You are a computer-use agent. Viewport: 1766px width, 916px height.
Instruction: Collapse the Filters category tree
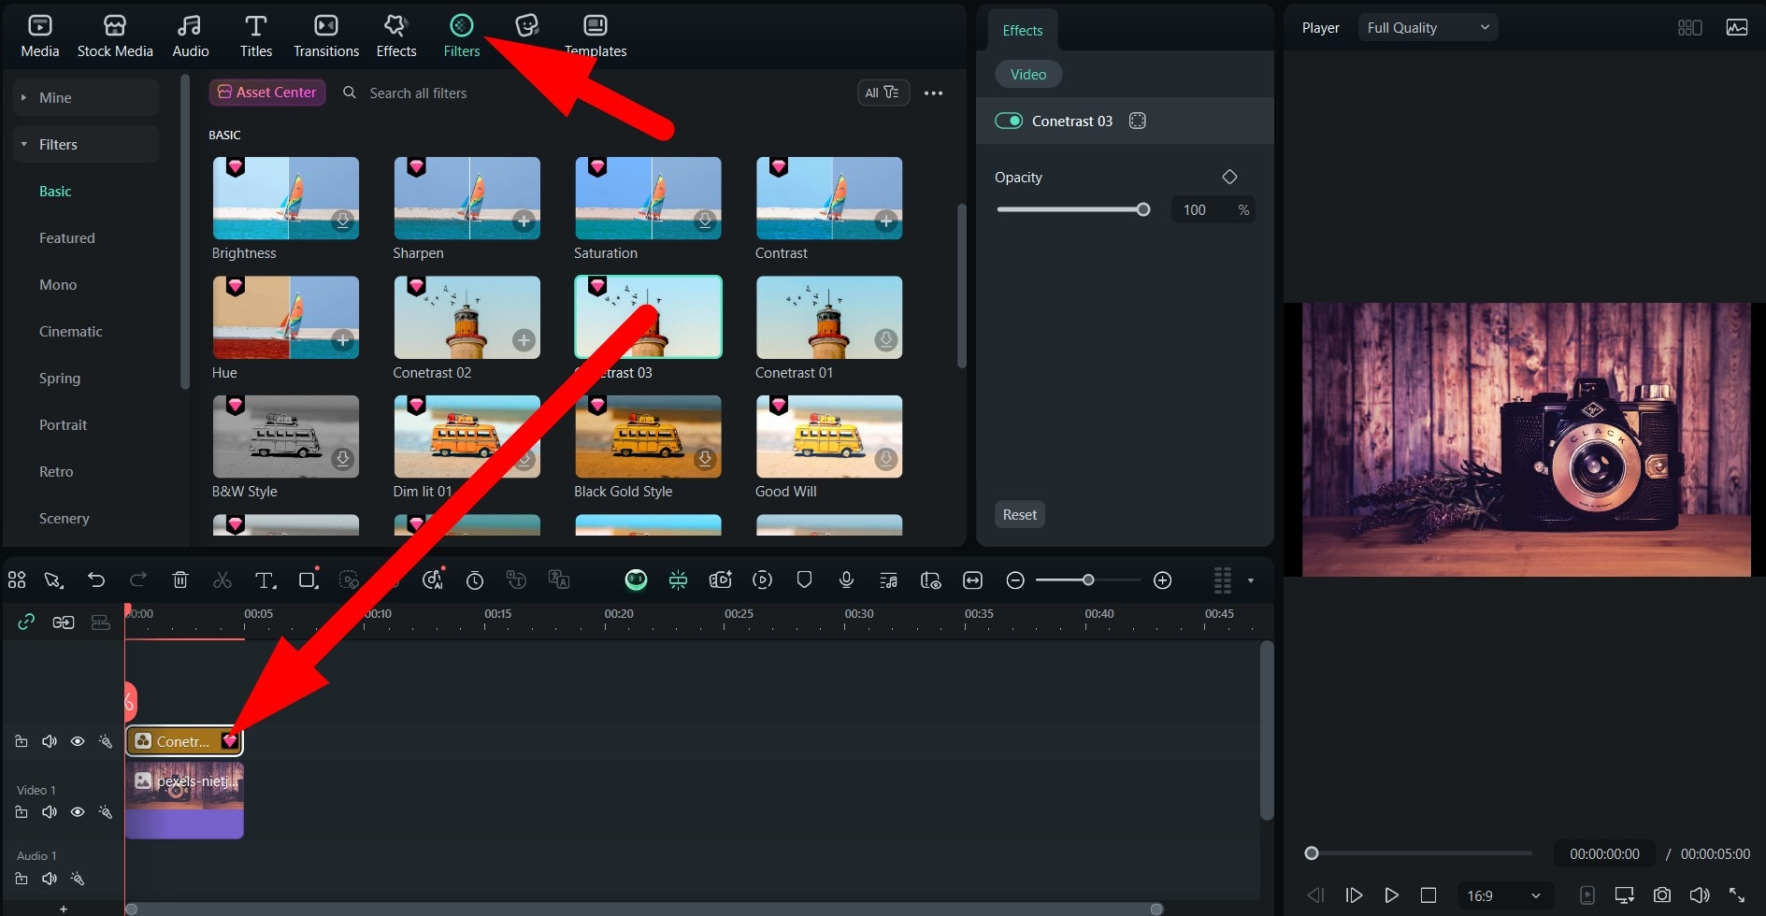click(x=86, y=144)
